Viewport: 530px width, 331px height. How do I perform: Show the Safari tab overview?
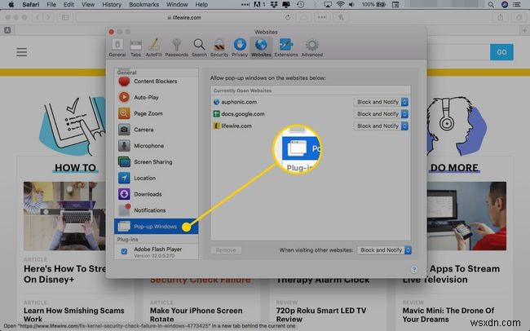[x=519, y=17]
